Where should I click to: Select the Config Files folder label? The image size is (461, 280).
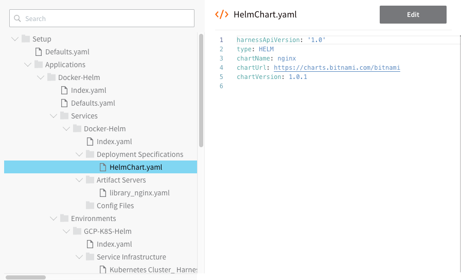coord(115,206)
